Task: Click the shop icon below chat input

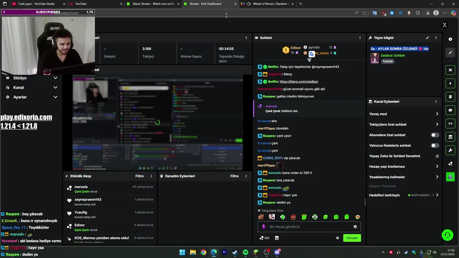Action: pos(277,238)
